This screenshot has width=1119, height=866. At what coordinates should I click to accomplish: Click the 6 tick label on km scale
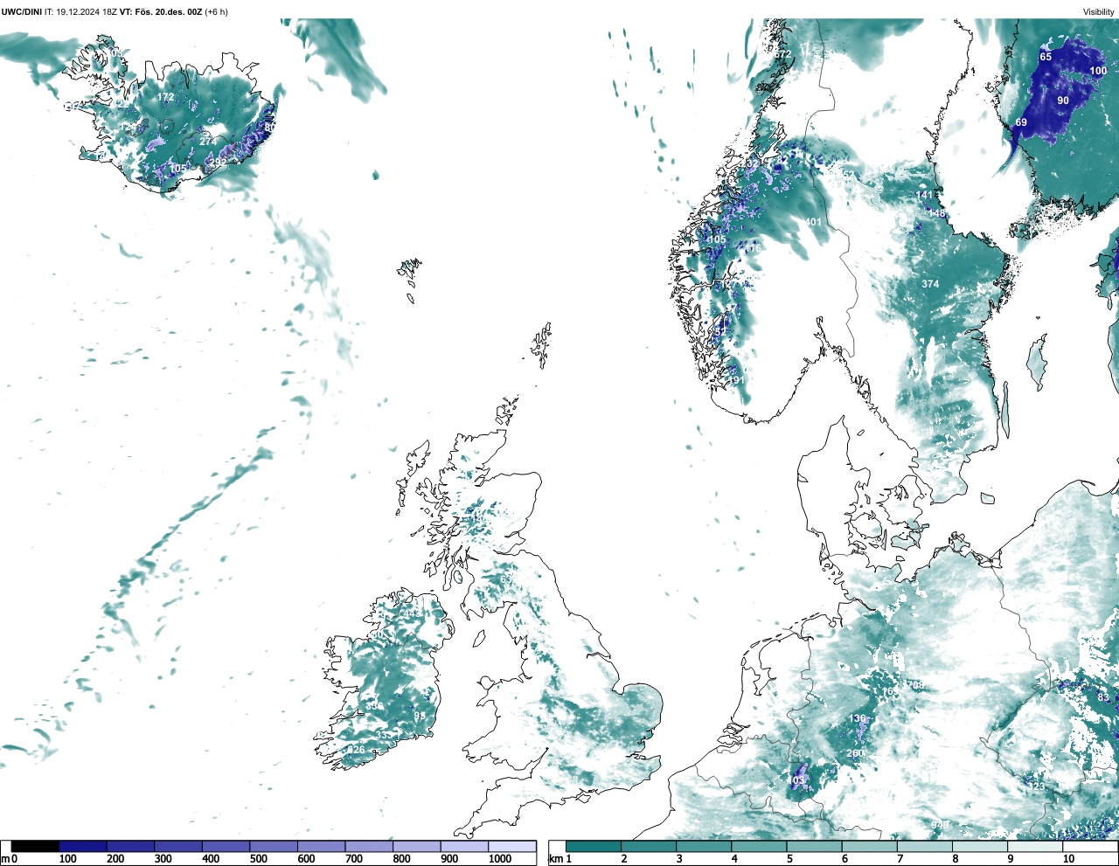[844, 859]
